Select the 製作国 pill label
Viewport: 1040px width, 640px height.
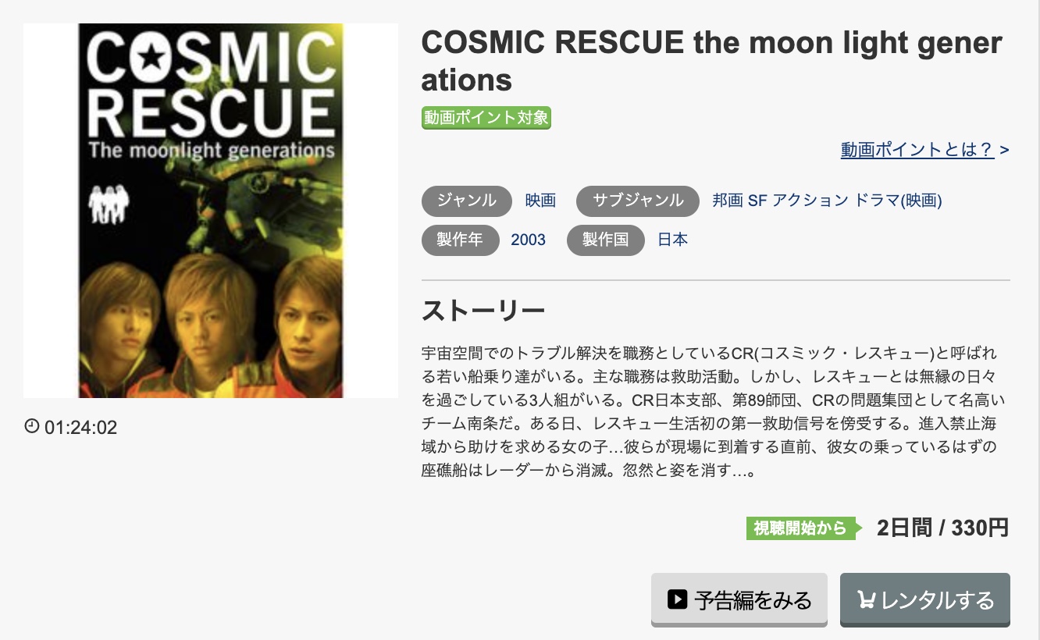605,240
